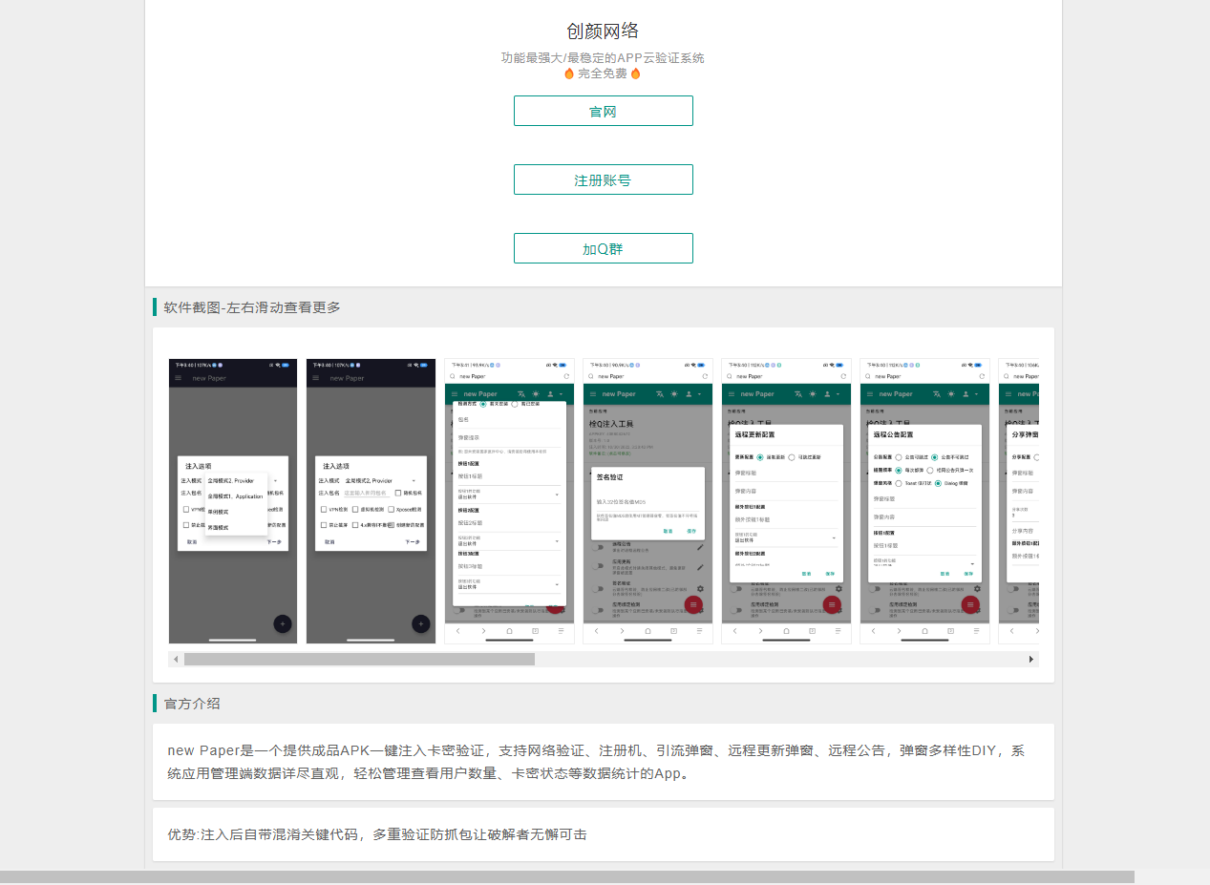Join the group via 加Q群 button
Screen dimensions: 1210x885
pos(603,248)
